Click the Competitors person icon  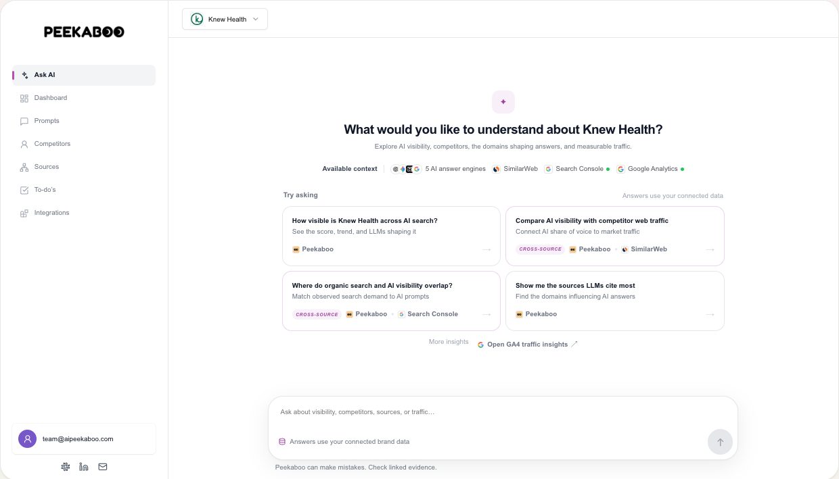[x=24, y=144]
